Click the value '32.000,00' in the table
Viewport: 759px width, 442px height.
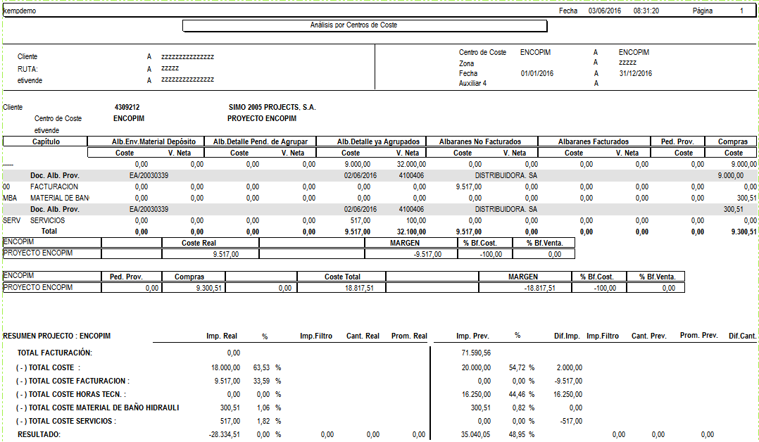tap(411, 164)
